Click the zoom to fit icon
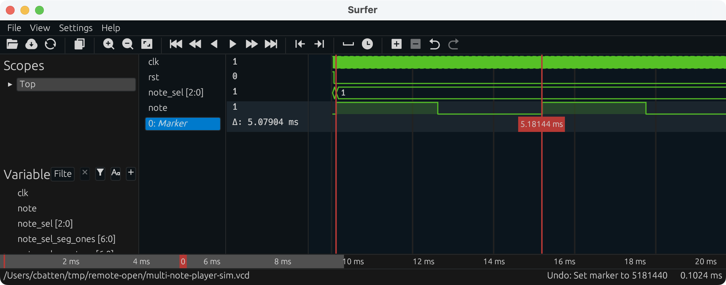The height and width of the screenshot is (285, 726). tap(147, 44)
